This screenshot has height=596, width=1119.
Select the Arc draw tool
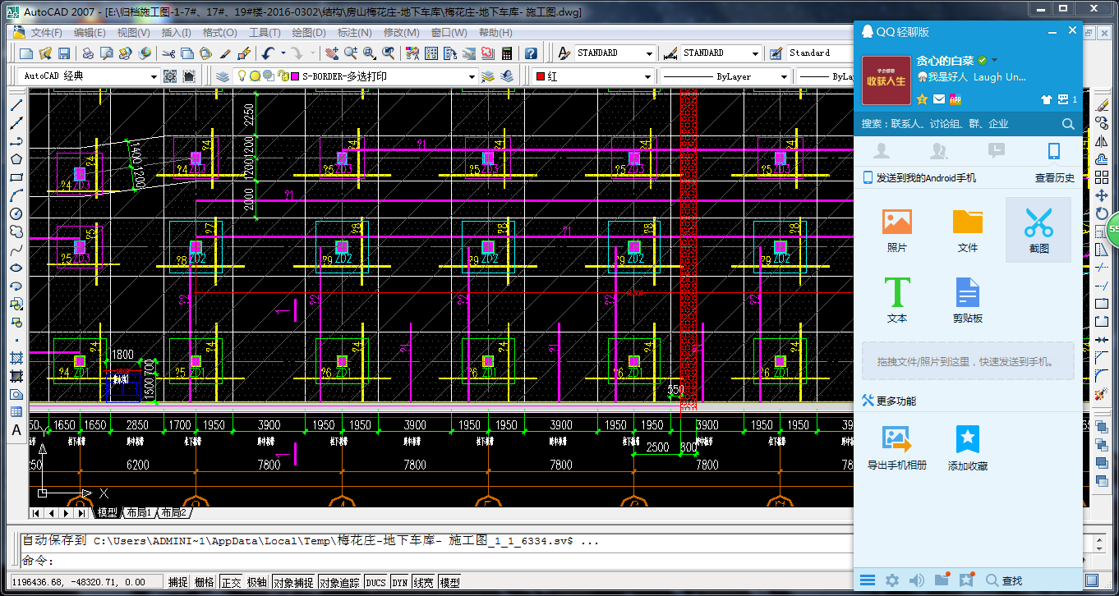click(x=16, y=195)
